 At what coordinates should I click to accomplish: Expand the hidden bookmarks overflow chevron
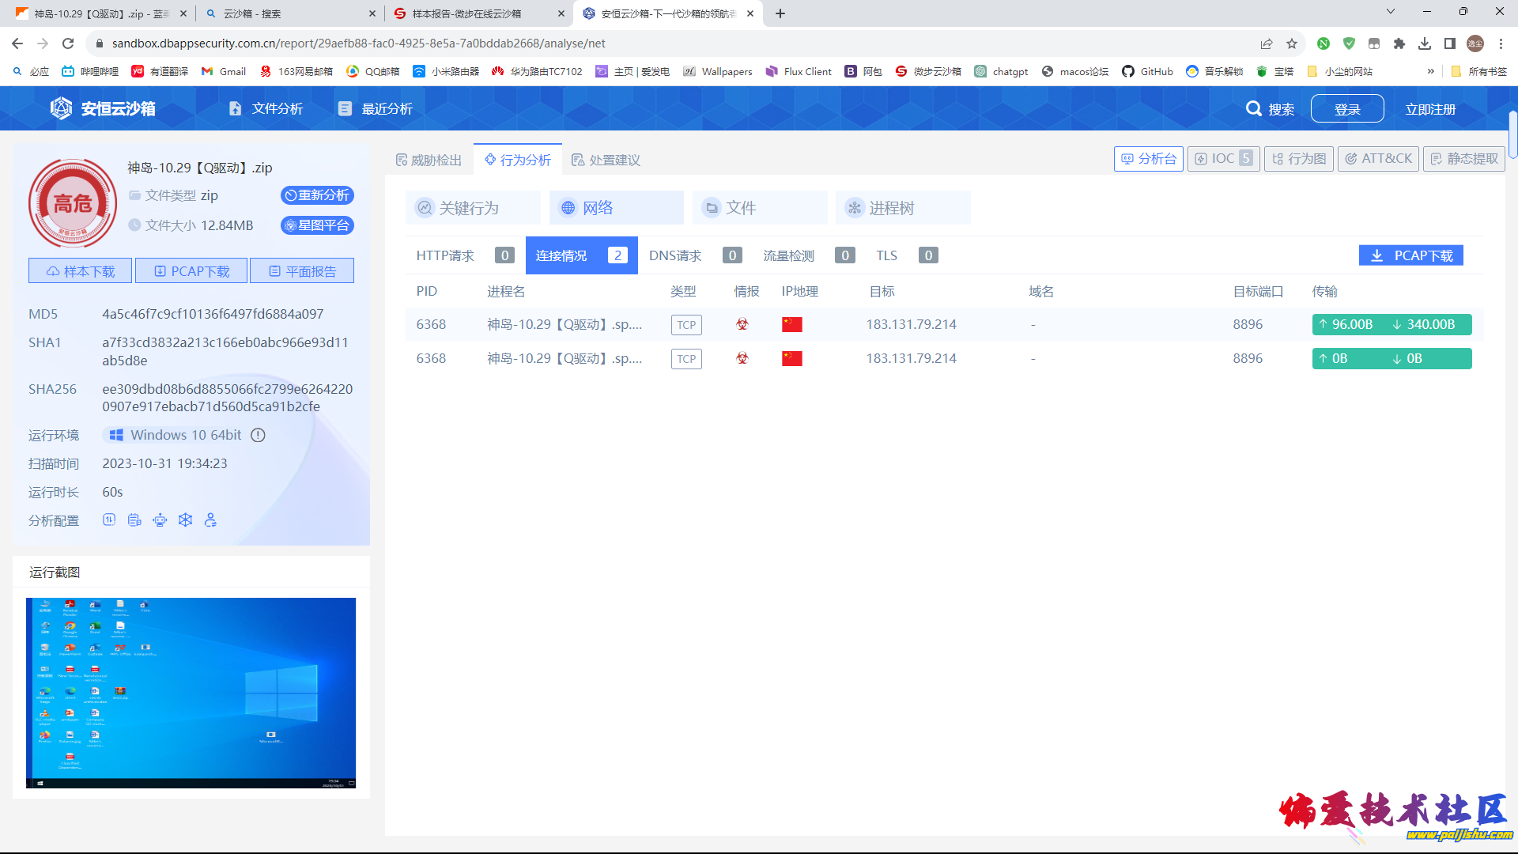[x=1430, y=71]
